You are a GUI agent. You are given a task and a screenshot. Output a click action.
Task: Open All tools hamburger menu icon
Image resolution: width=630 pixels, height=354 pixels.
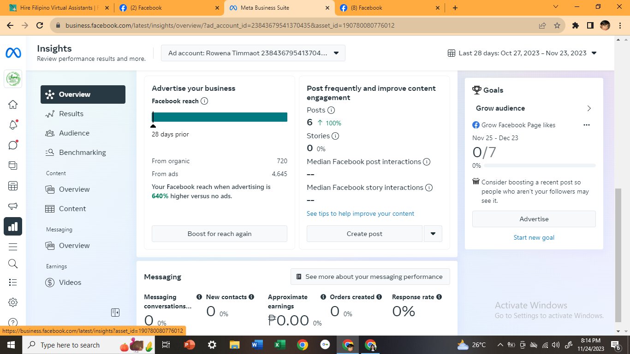point(13,247)
